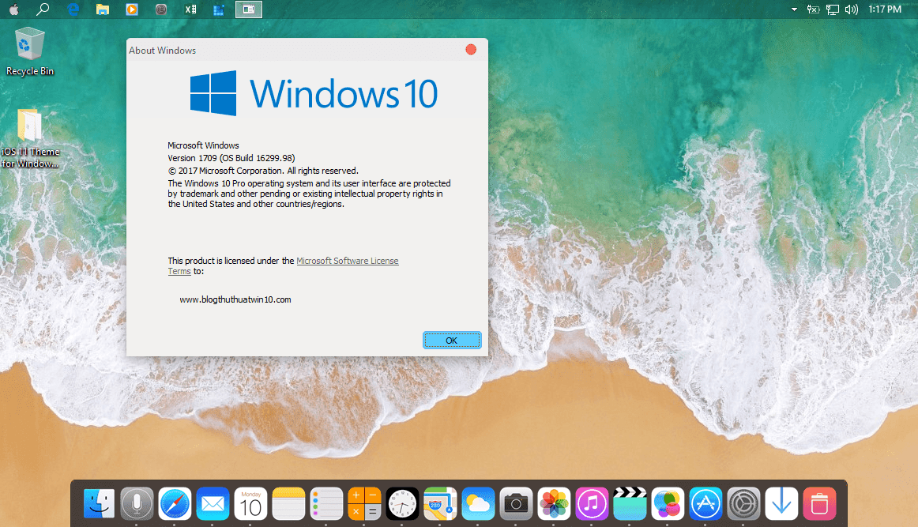
Task: Click the Version 1709 (OS Build 16299.98) line
Action: click(x=231, y=158)
